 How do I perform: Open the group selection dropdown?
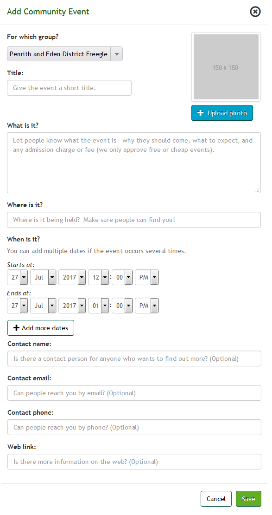pyautogui.click(x=65, y=54)
